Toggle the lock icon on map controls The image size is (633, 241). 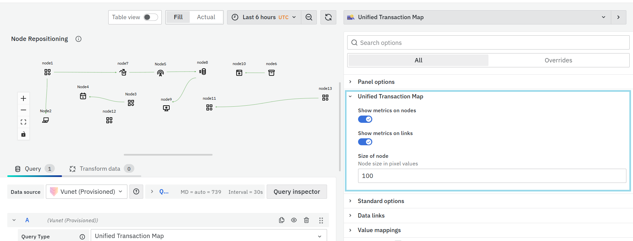click(23, 134)
